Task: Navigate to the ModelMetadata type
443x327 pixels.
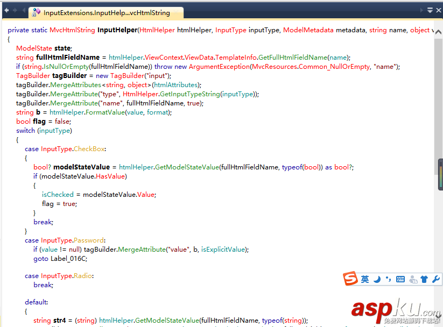Action: (x=308, y=30)
